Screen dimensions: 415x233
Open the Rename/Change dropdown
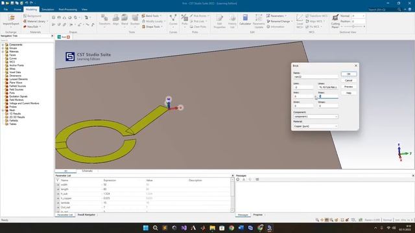click(279, 21)
